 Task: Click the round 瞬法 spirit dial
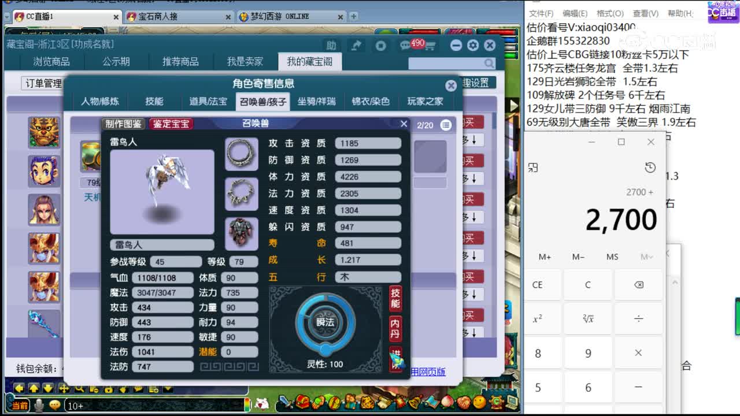325,322
